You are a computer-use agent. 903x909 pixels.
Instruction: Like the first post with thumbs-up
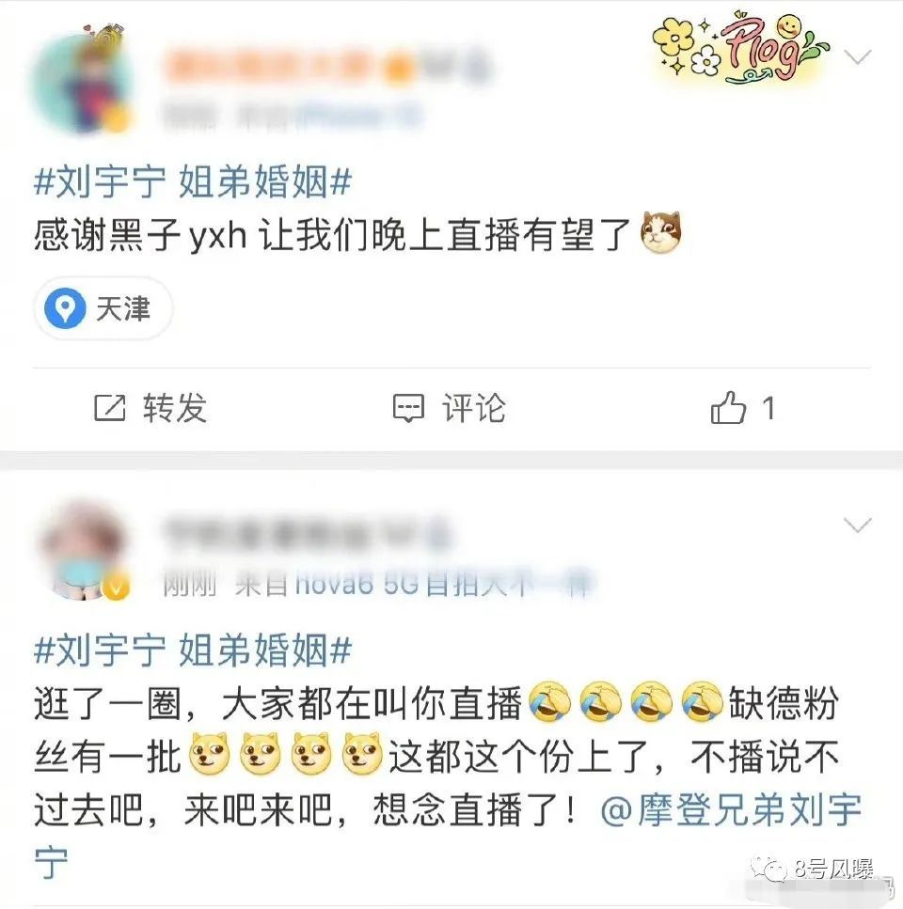728,407
